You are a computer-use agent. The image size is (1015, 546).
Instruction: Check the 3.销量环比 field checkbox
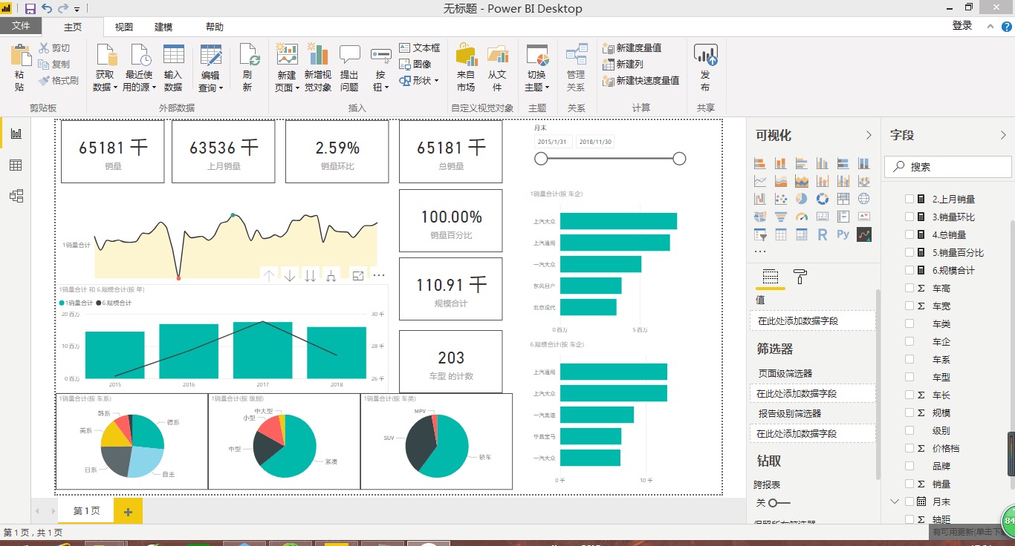(x=909, y=217)
